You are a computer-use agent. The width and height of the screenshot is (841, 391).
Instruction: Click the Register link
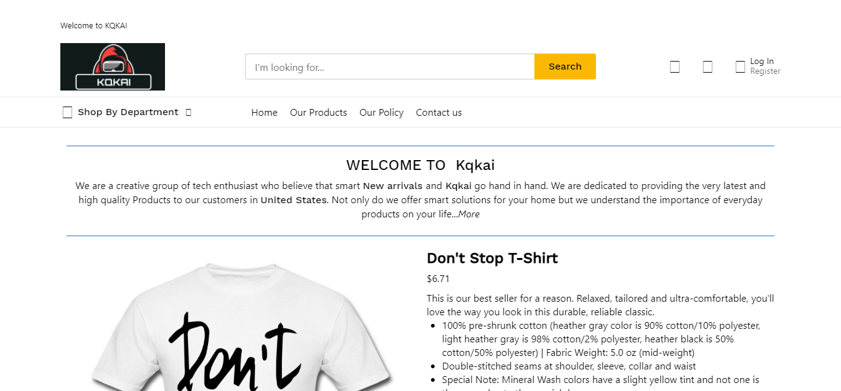[x=765, y=71]
